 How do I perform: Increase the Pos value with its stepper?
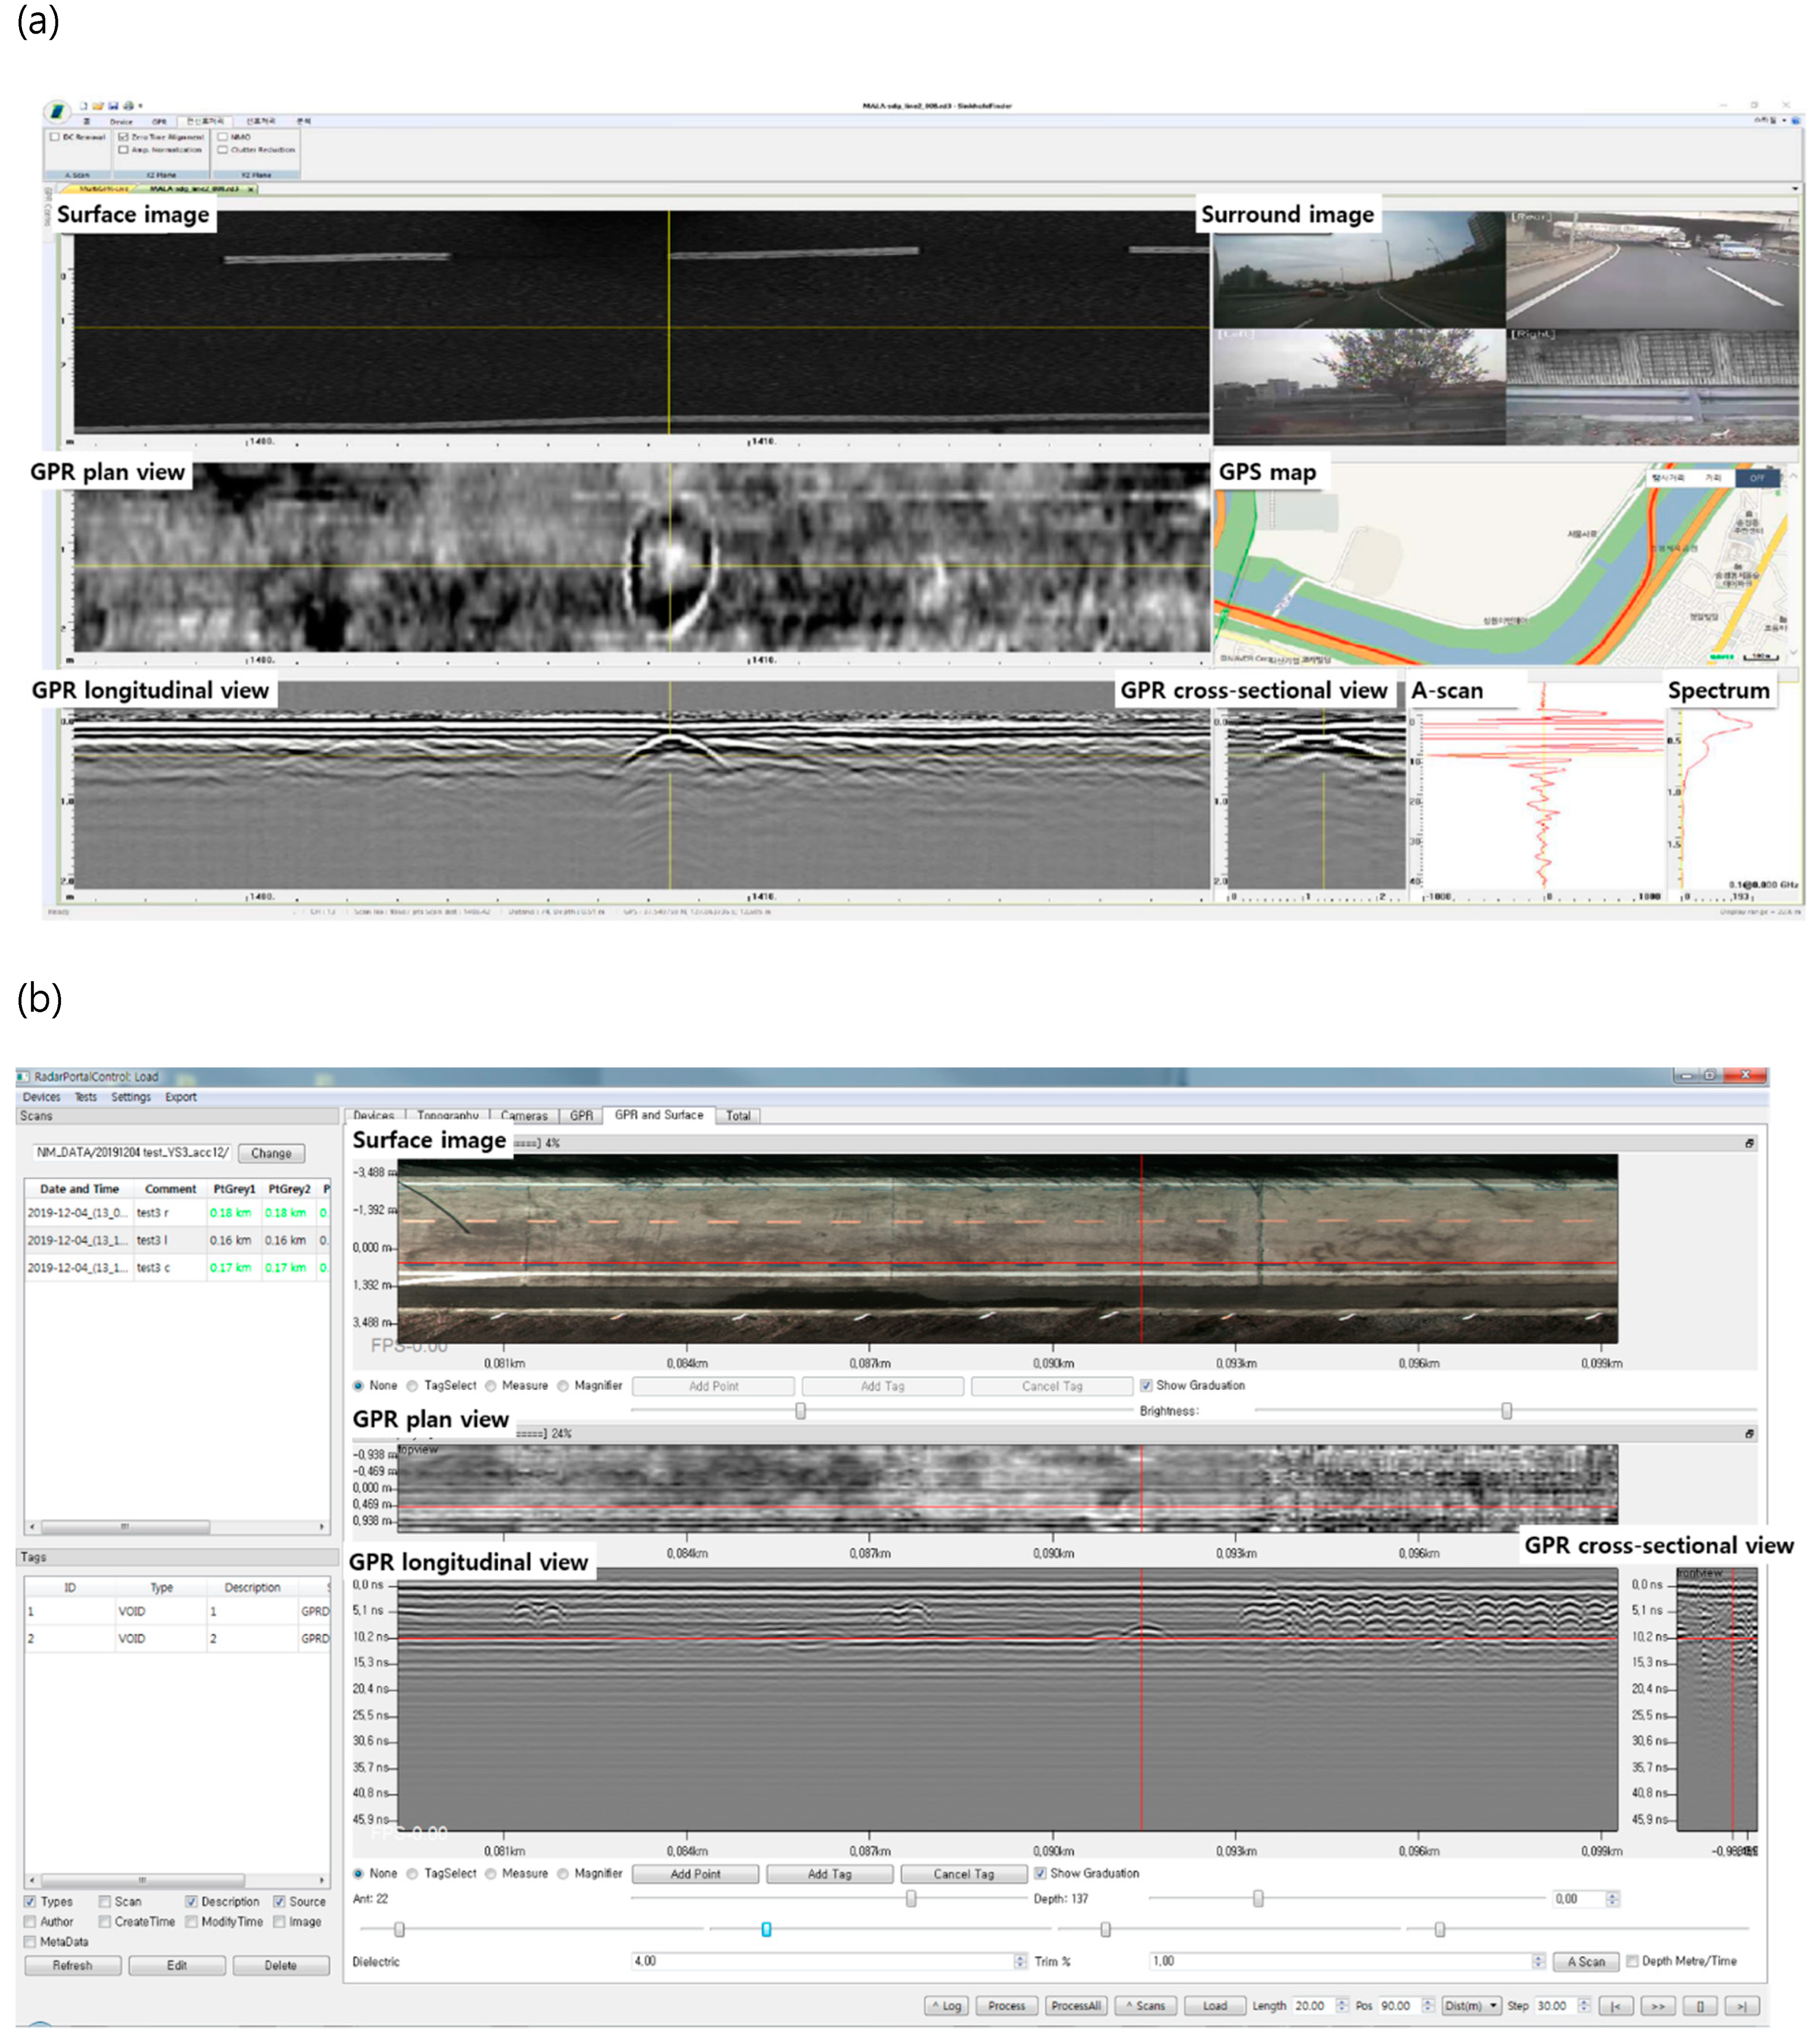[x=1428, y=2001]
